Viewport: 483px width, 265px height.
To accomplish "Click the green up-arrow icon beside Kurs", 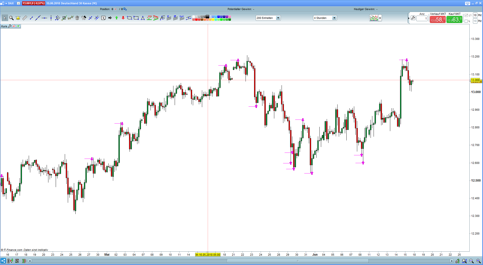I will tap(18, 26).
